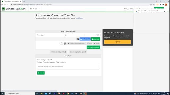Click the browser address bar URL

pyautogui.click(x=32, y=5)
